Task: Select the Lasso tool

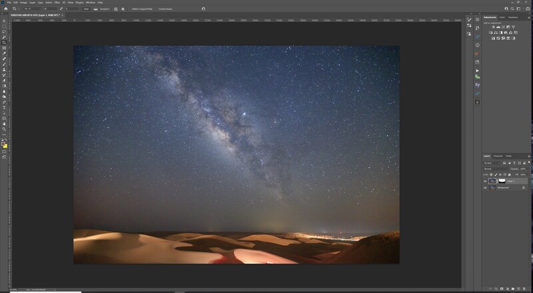Action: coord(4,31)
